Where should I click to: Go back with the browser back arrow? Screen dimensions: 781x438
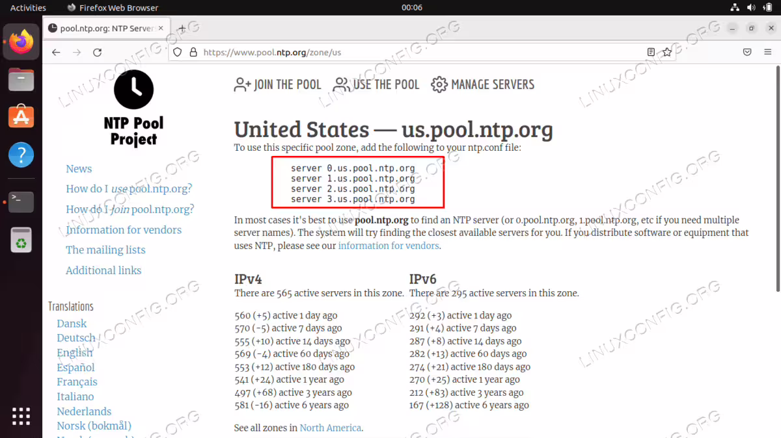click(56, 53)
